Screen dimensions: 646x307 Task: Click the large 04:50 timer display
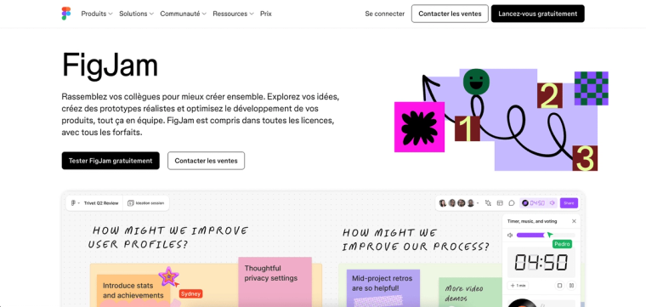[x=541, y=263]
